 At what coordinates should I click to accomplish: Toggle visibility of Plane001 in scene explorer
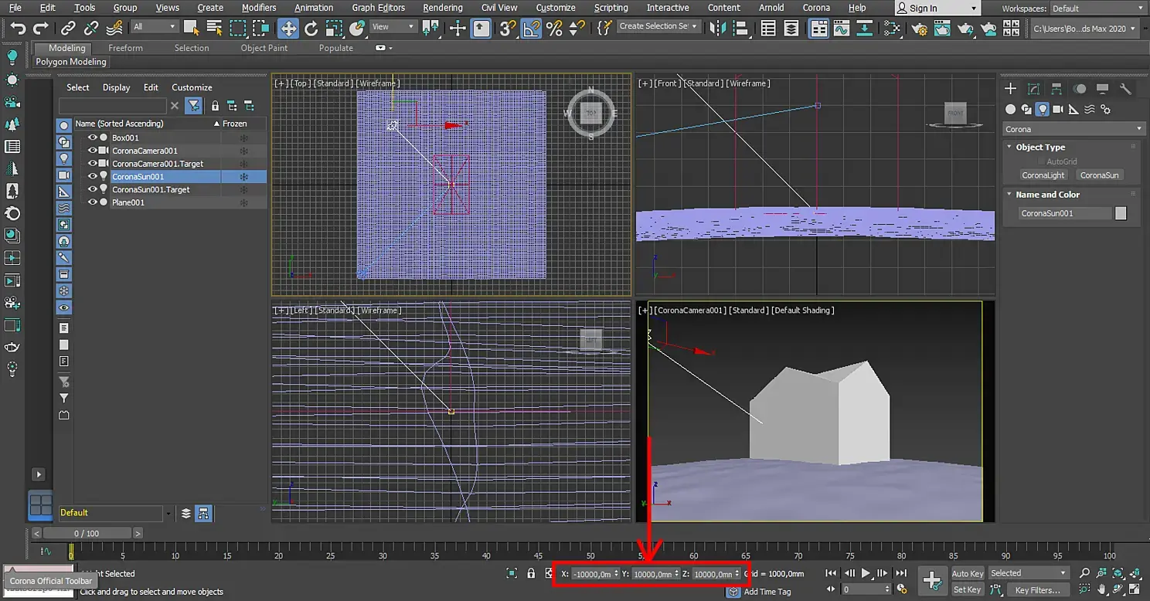[x=92, y=202]
